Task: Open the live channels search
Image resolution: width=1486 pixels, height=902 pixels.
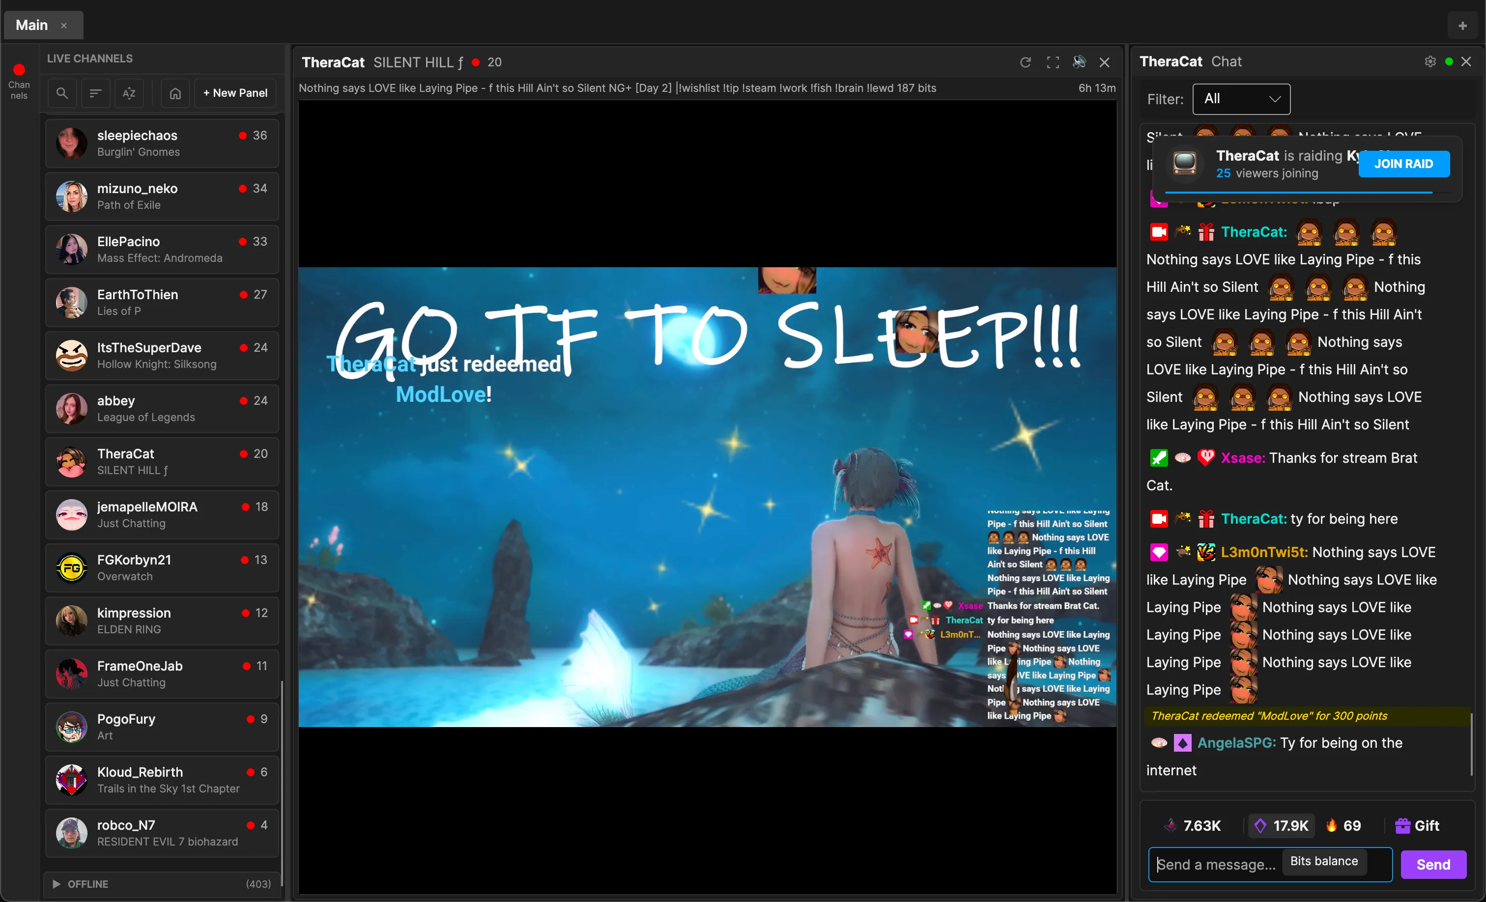Action: 61,93
